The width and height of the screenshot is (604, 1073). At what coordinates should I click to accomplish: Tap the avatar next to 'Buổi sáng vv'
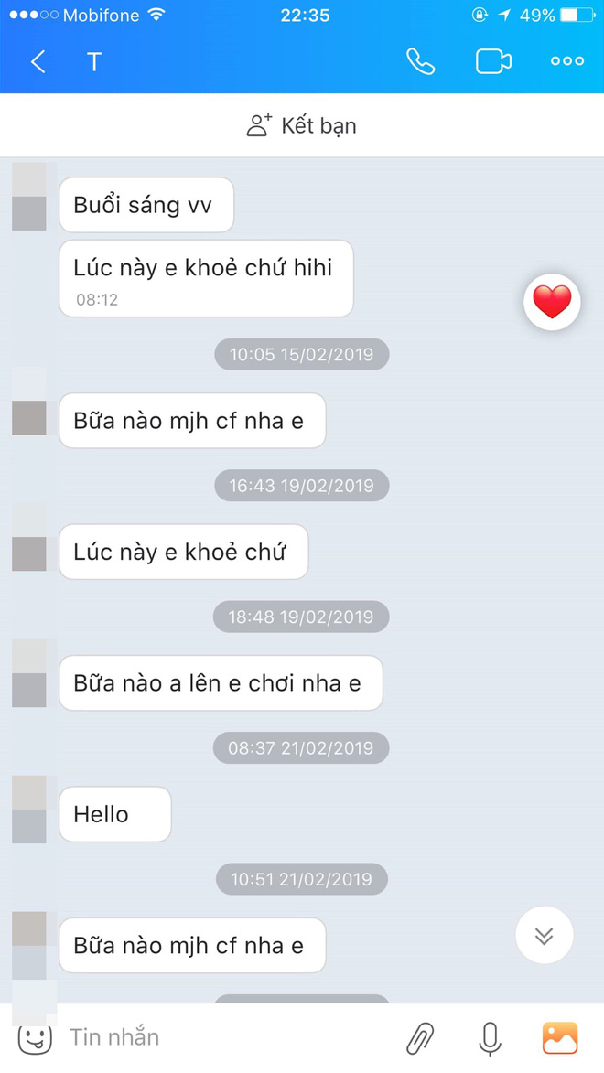(x=29, y=197)
